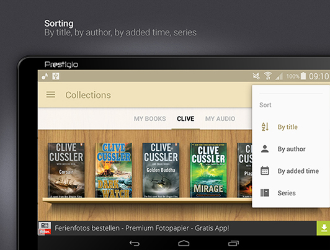The image size is (330, 250).
Task: Tap the muted sound status icon
Action: (256, 76)
